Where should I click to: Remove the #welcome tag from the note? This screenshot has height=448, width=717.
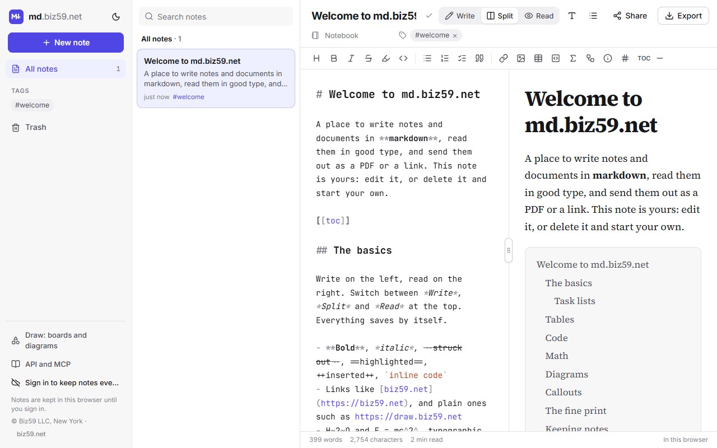tap(455, 35)
